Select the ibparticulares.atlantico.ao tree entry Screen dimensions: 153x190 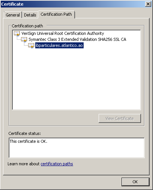click(x=59, y=45)
